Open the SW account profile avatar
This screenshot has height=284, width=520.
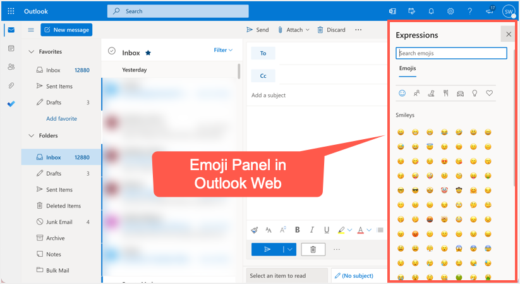point(509,11)
